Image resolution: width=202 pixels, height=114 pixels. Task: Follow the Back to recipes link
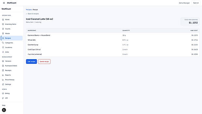[32, 14]
